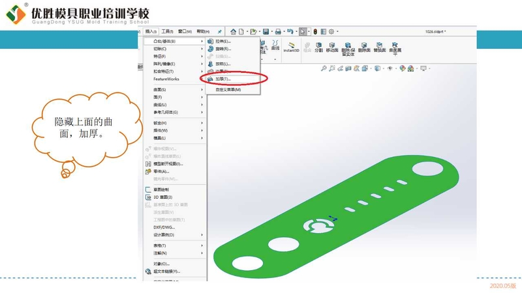Select 放样(L)... in the submenu
This screenshot has width=522, height=293.
(x=233, y=64)
